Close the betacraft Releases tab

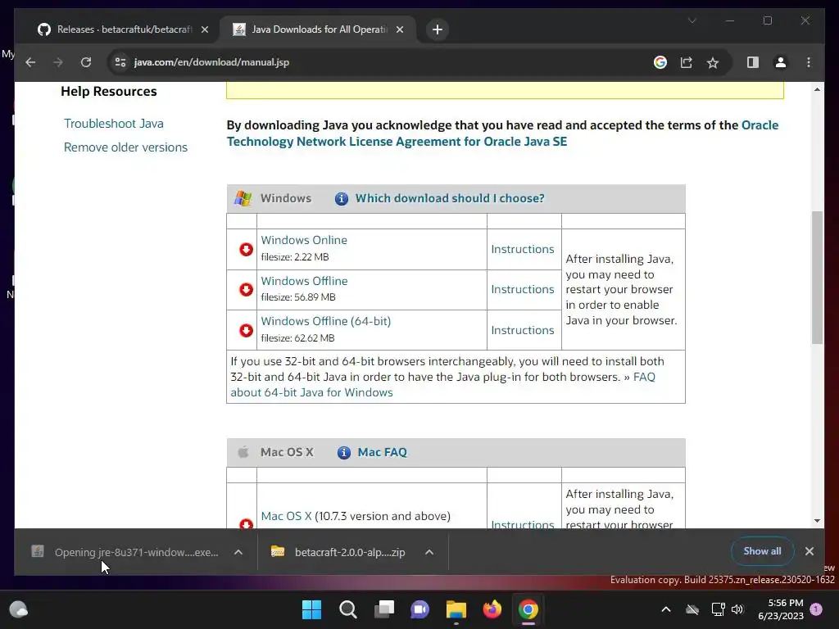click(x=204, y=29)
